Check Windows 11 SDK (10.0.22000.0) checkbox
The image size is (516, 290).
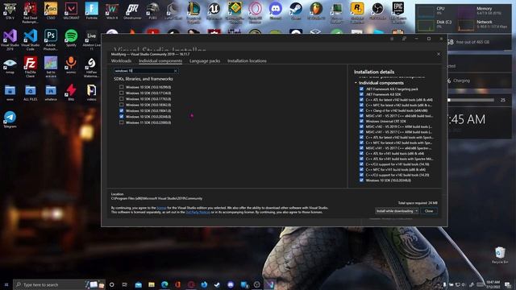(122, 122)
